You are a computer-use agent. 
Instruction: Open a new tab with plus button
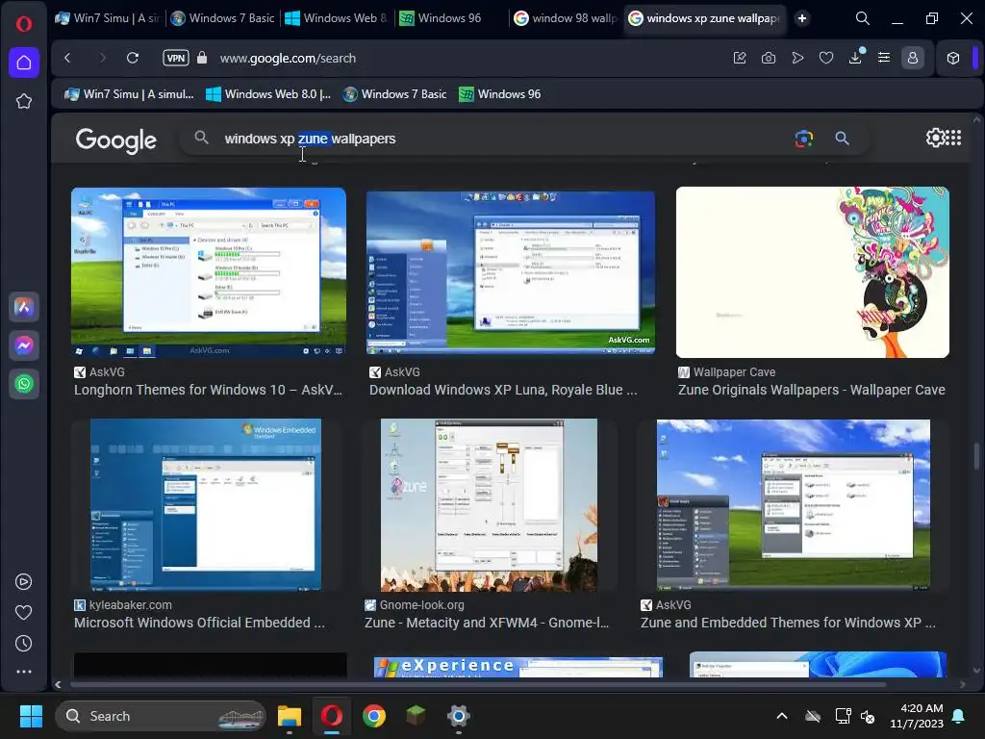(x=802, y=18)
